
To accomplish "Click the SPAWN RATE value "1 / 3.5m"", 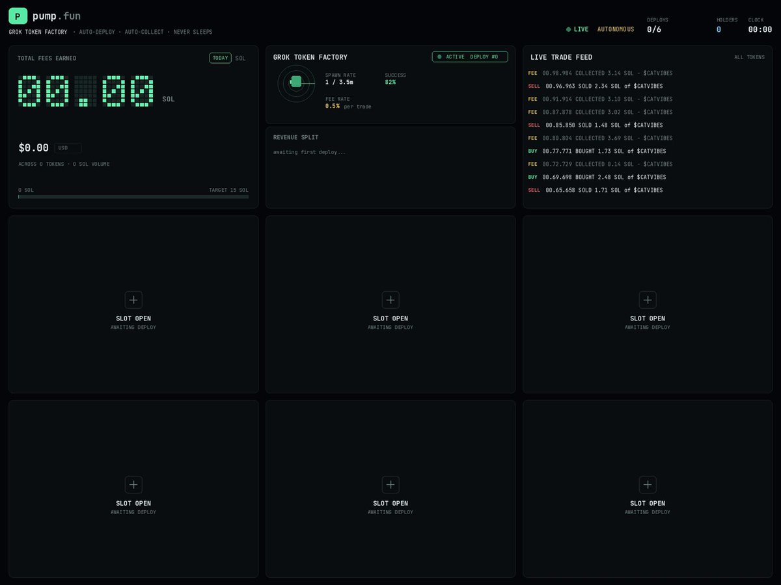I will [x=339, y=82].
